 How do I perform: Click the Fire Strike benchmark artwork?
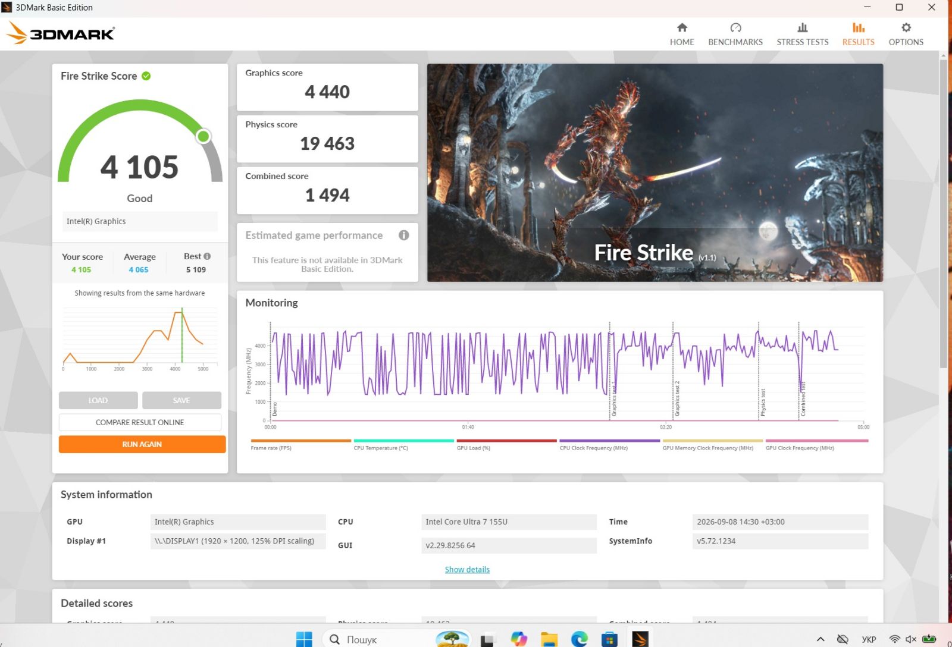coord(655,172)
